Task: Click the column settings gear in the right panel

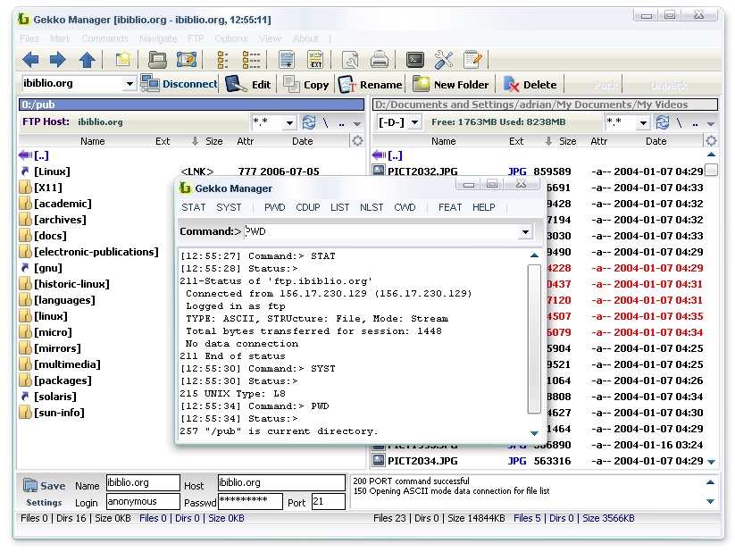Action: click(x=711, y=141)
